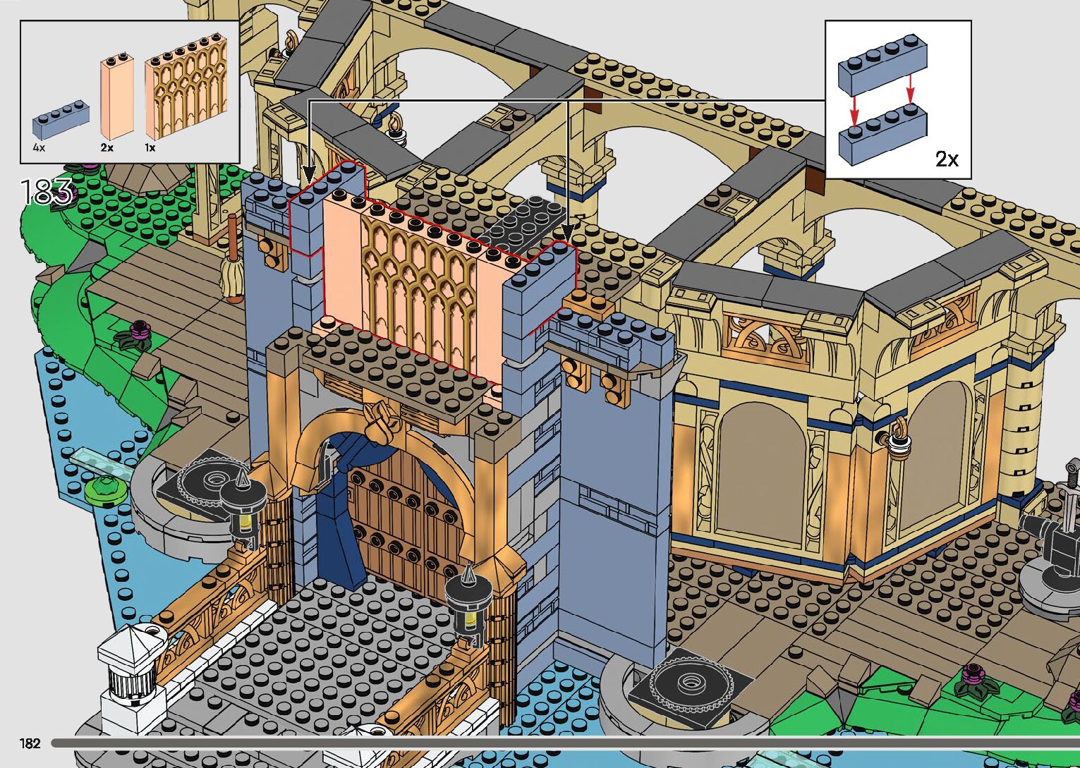Viewport: 1080px width, 768px height.
Task: Click the 2x quantity label in sub-assembly box
Action: (x=947, y=159)
